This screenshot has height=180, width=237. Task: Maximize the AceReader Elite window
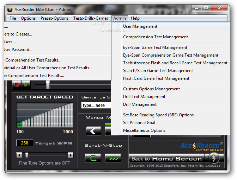(x=206, y=8)
